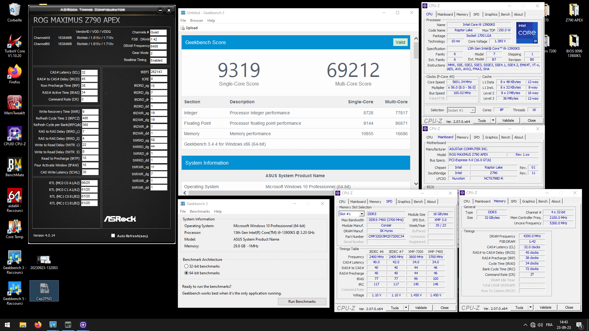Open Geekbench 5 Raccourci desktop icon
Image resolution: width=589 pixels, height=331 pixels.
pos(14,293)
